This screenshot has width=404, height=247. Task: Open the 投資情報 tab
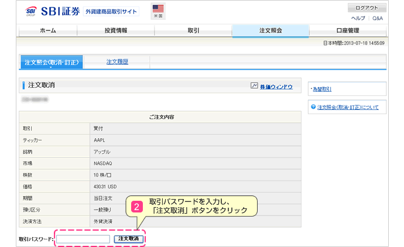pyautogui.click(x=116, y=30)
